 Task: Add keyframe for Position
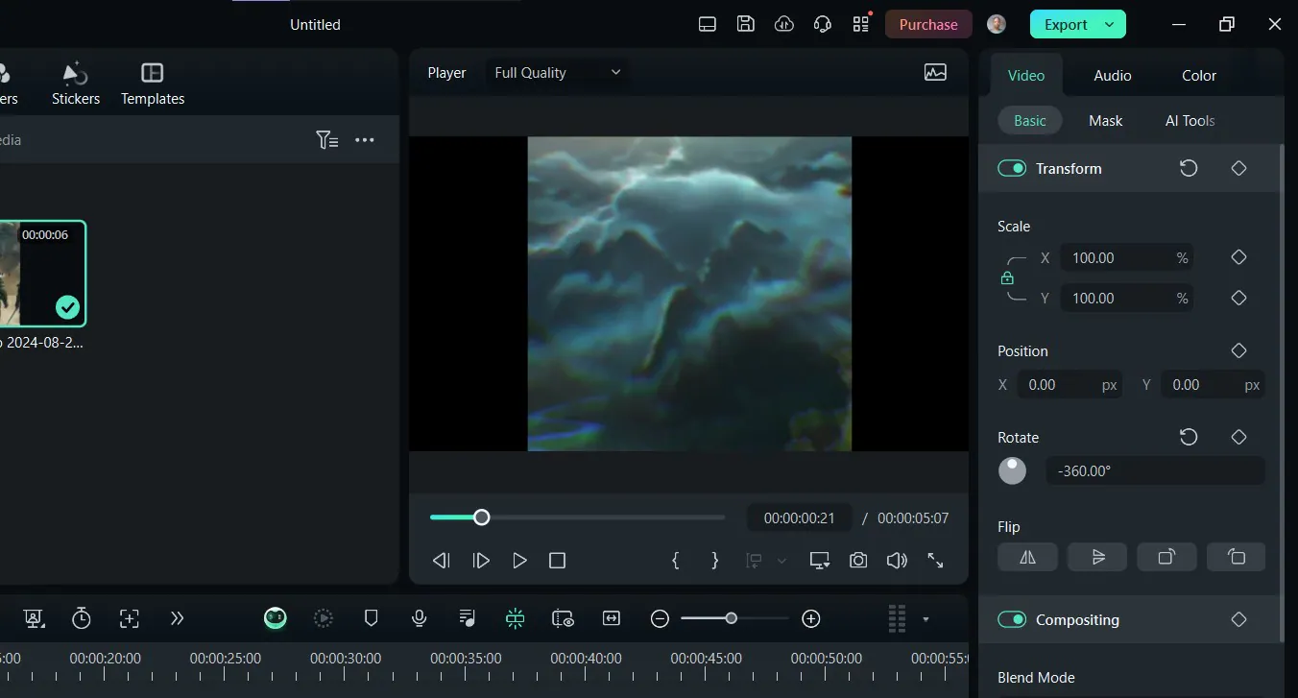pyautogui.click(x=1238, y=350)
